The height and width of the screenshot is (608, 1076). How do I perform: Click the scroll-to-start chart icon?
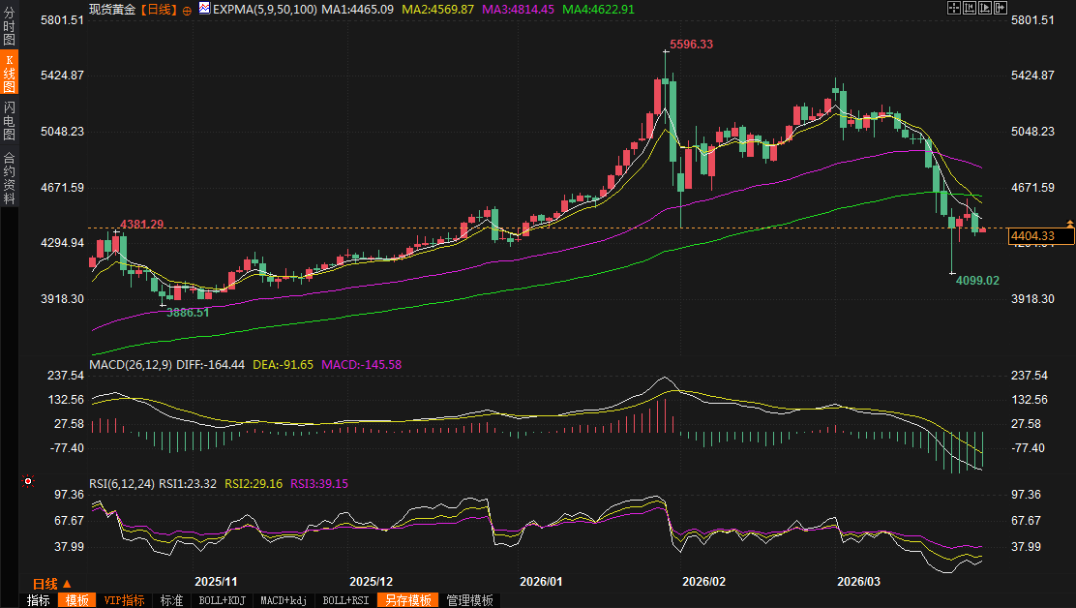click(971, 8)
